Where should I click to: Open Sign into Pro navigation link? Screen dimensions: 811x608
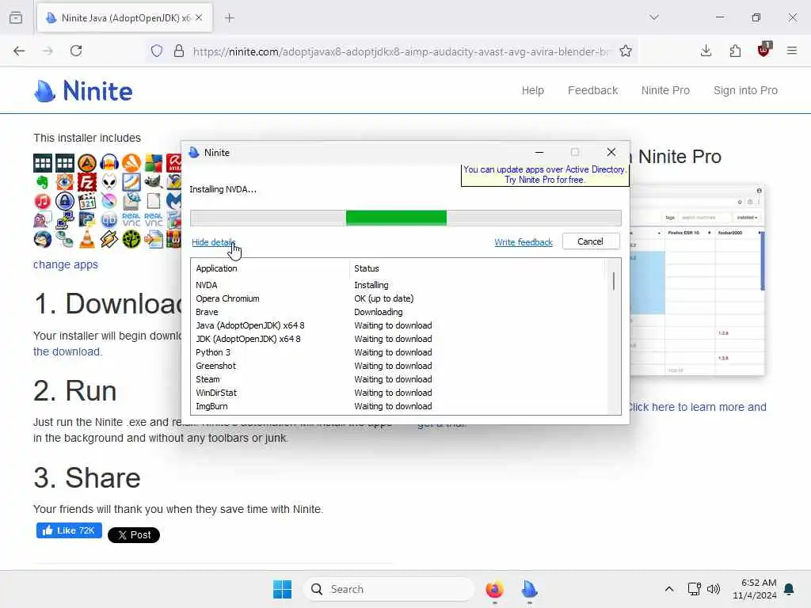click(x=745, y=90)
